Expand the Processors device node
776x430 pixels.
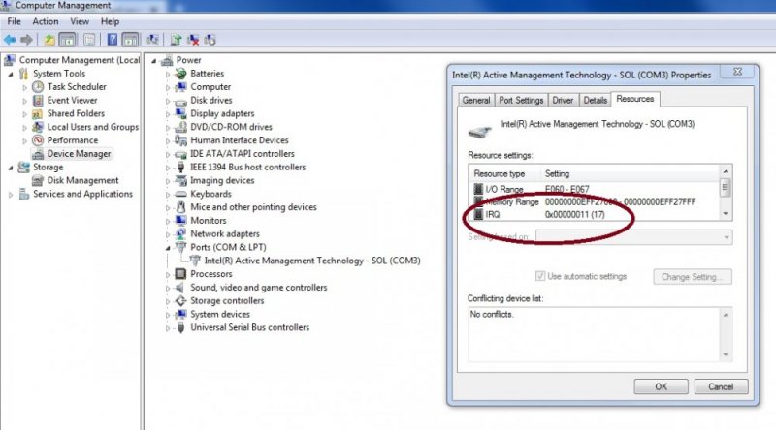(x=169, y=274)
